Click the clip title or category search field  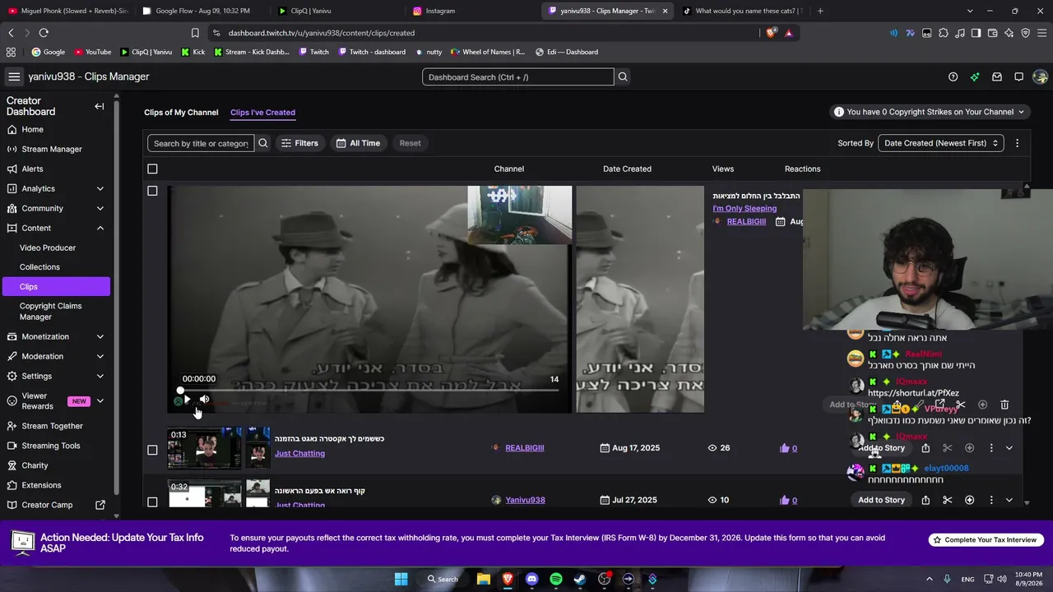pyautogui.click(x=201, y=143)
